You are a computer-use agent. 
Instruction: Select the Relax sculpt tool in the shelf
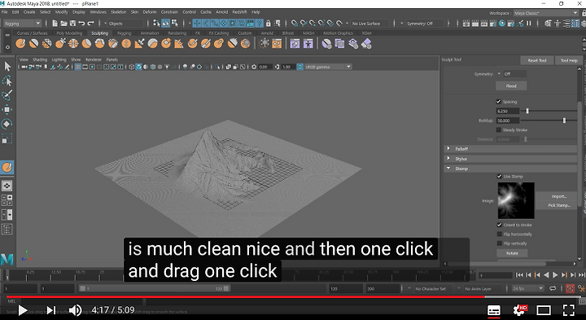[46, 44]
